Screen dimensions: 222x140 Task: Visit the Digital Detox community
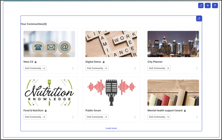(x=97, y=68)
